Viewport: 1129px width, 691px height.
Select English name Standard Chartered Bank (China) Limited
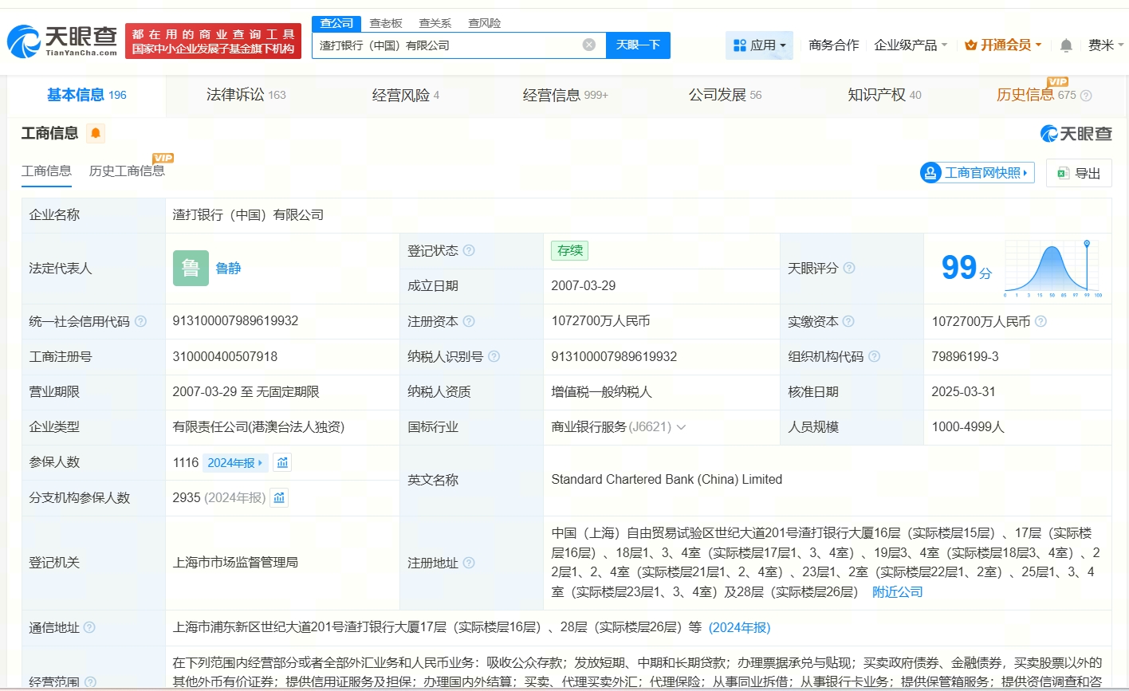[667, 480]
